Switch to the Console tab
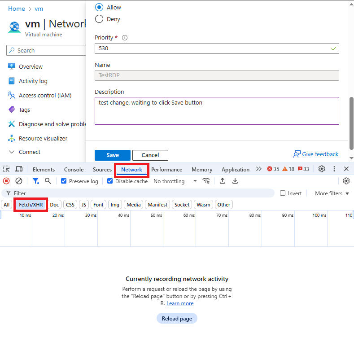The width and height of the screenshot is (354, 351). (74, 169)
